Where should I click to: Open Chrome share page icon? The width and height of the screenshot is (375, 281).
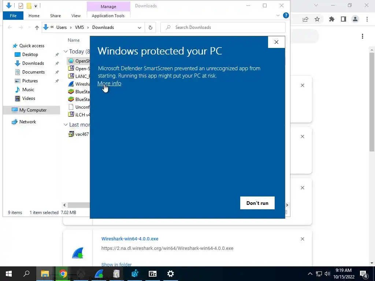[x=305, y=19]
